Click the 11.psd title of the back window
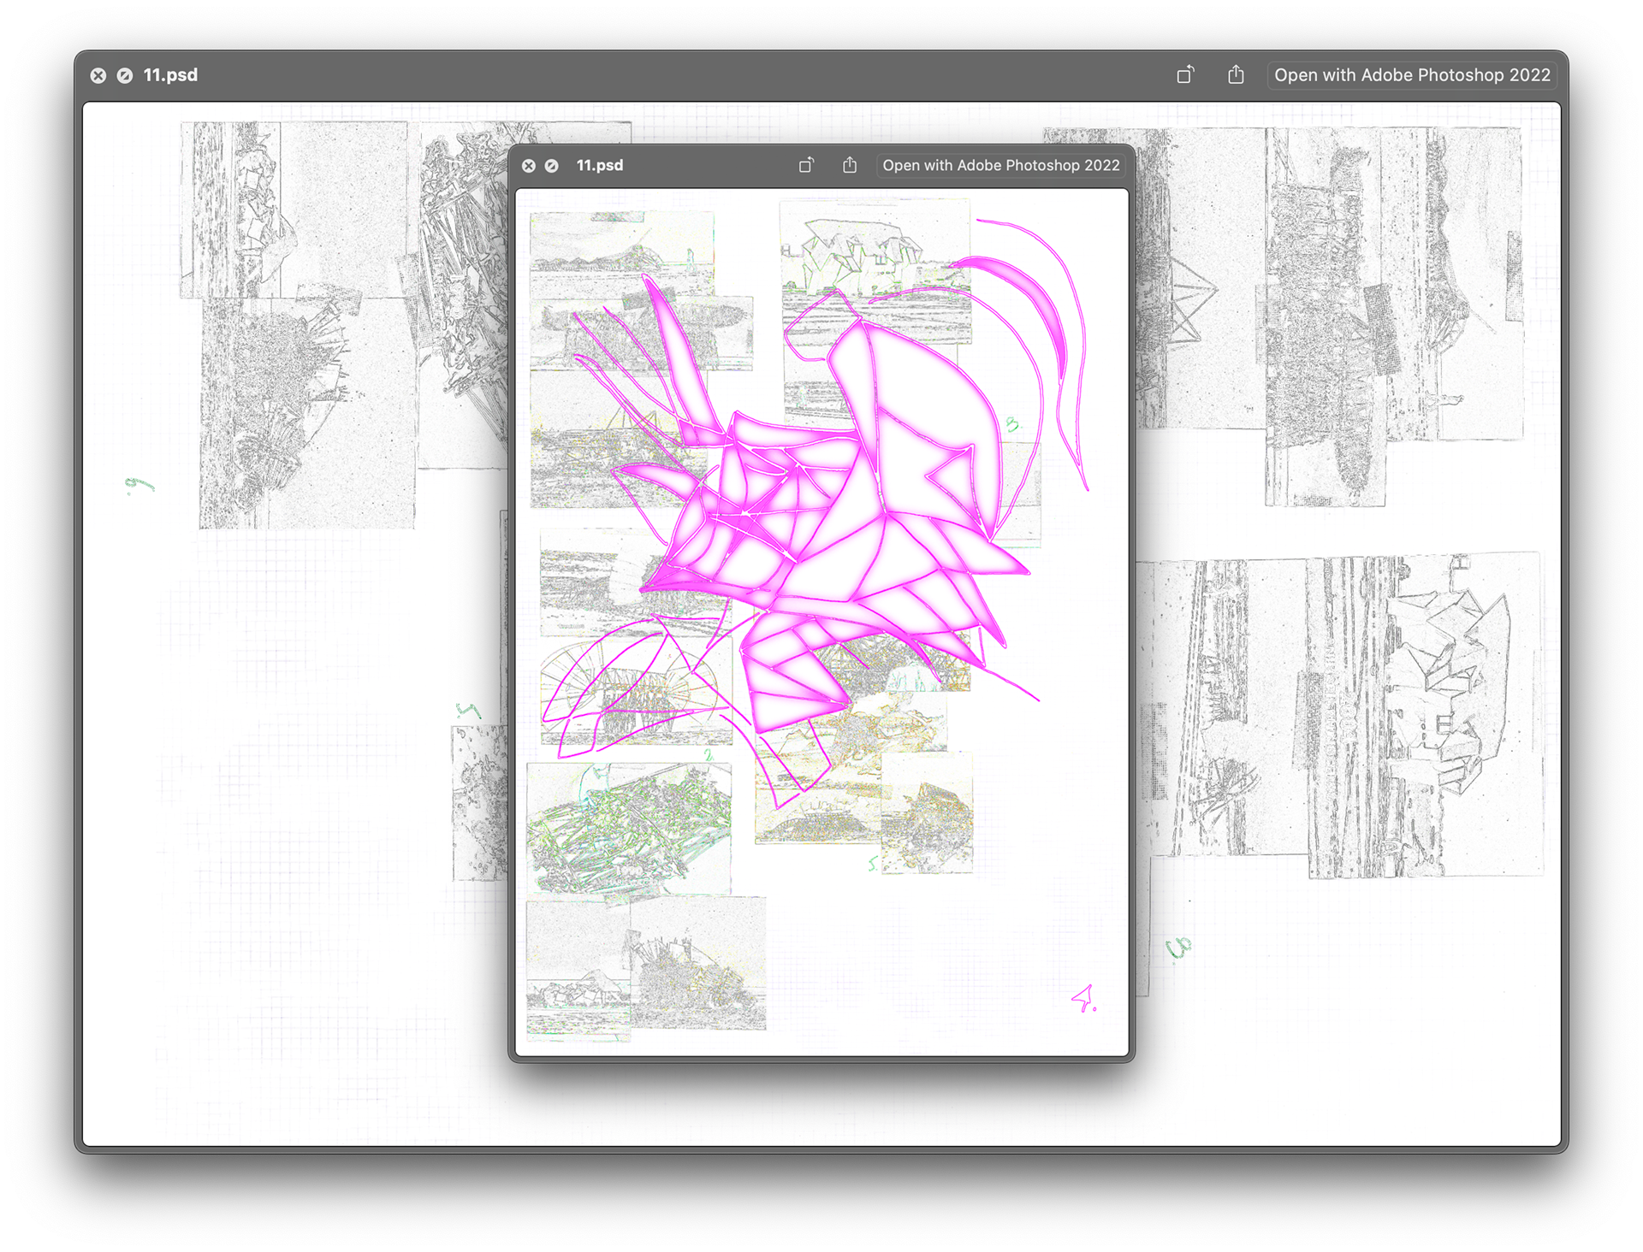The image size is (1643, 1252). (170, 75)
